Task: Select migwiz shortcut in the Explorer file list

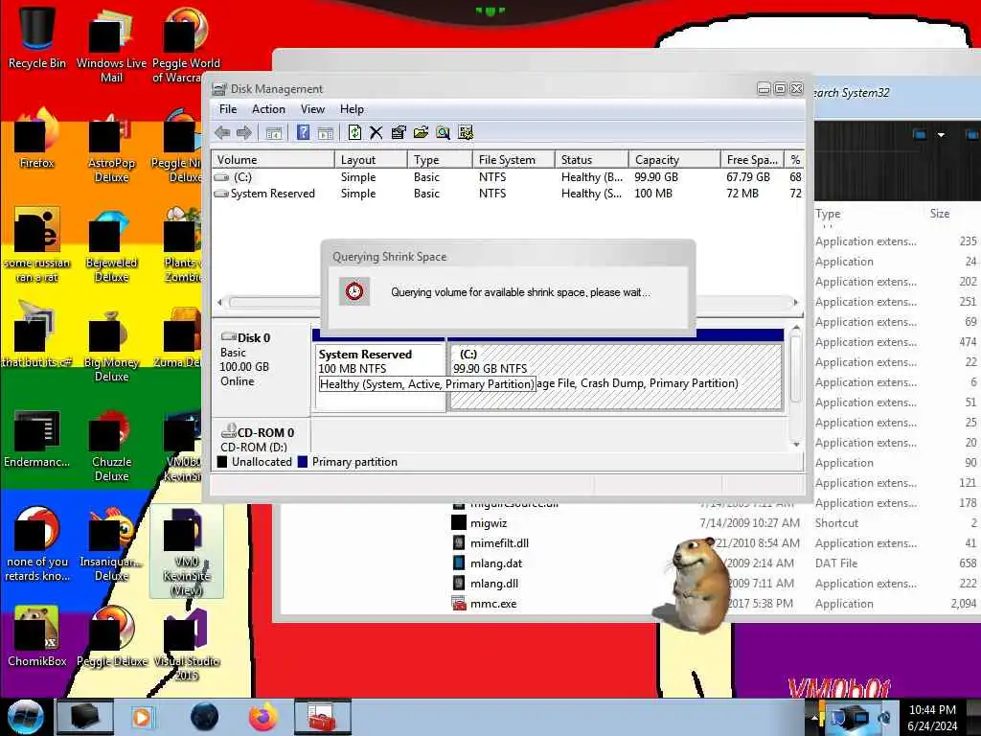Action: click(489, 523)
